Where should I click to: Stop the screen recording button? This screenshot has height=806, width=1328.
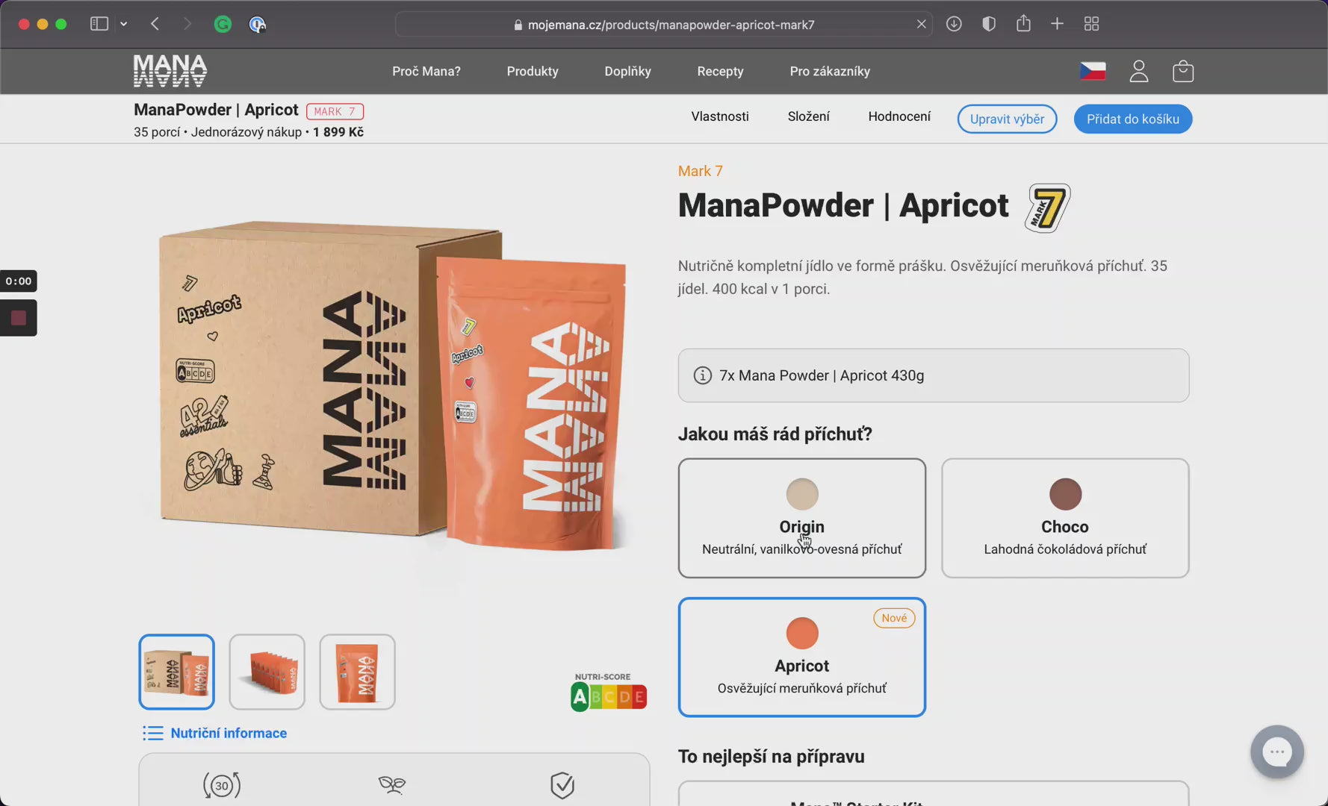point(19,318)
